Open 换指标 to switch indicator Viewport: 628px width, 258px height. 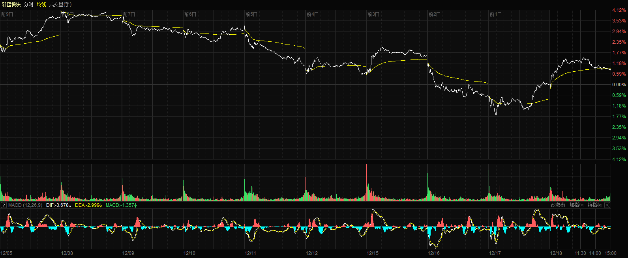594,205
